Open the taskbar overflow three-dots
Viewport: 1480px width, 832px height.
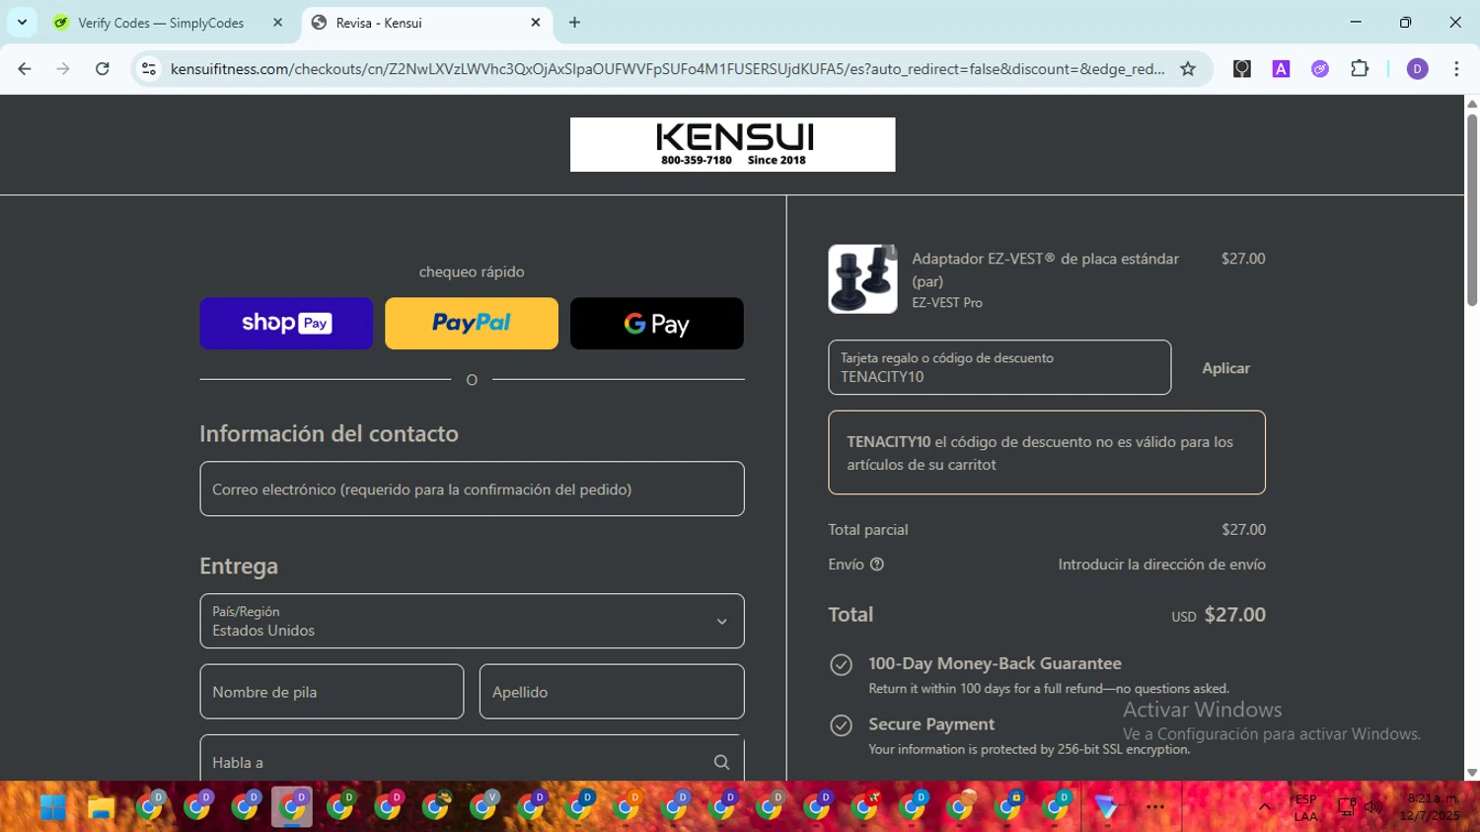click(1155, 807)
